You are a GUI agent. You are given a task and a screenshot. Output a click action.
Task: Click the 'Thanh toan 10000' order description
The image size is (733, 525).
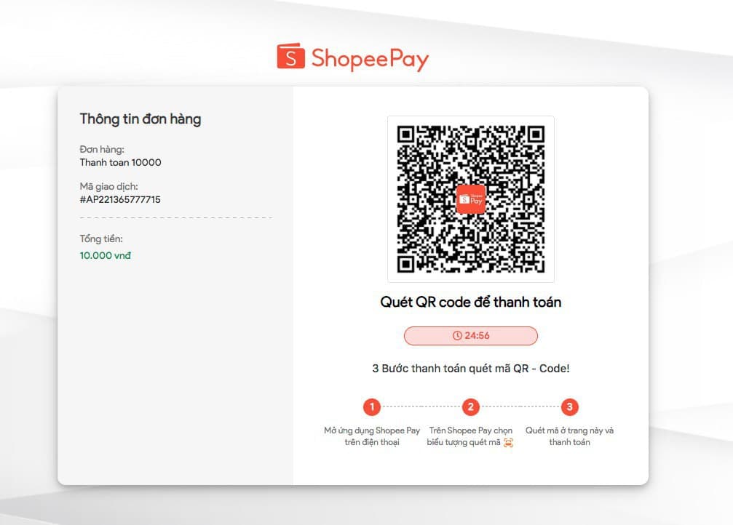point(120,163)
